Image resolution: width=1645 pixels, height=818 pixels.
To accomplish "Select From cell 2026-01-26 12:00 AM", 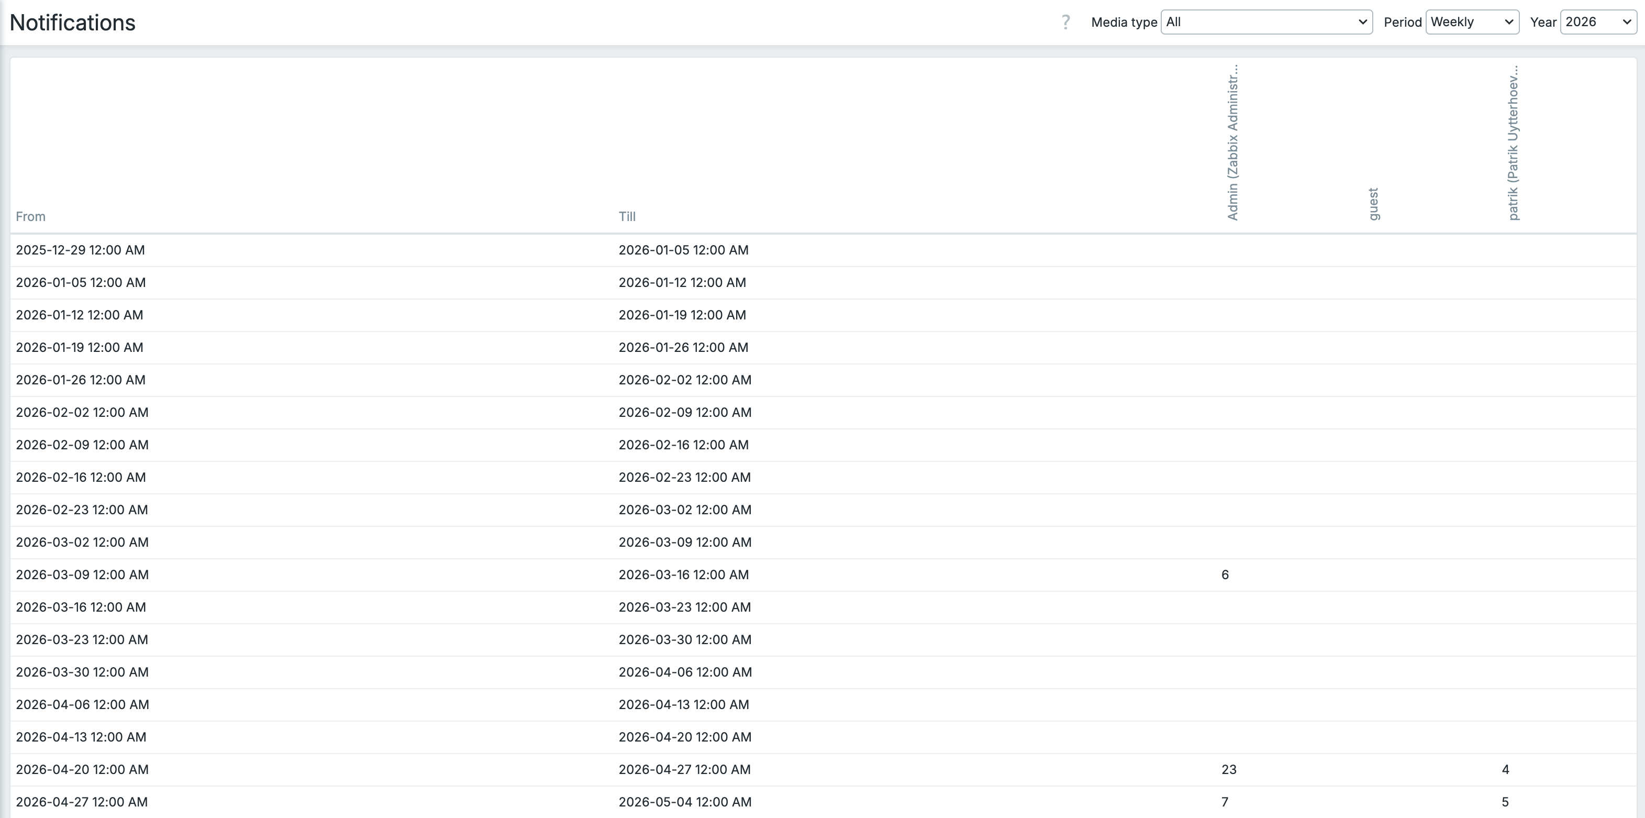I will (x=81, y=381).
